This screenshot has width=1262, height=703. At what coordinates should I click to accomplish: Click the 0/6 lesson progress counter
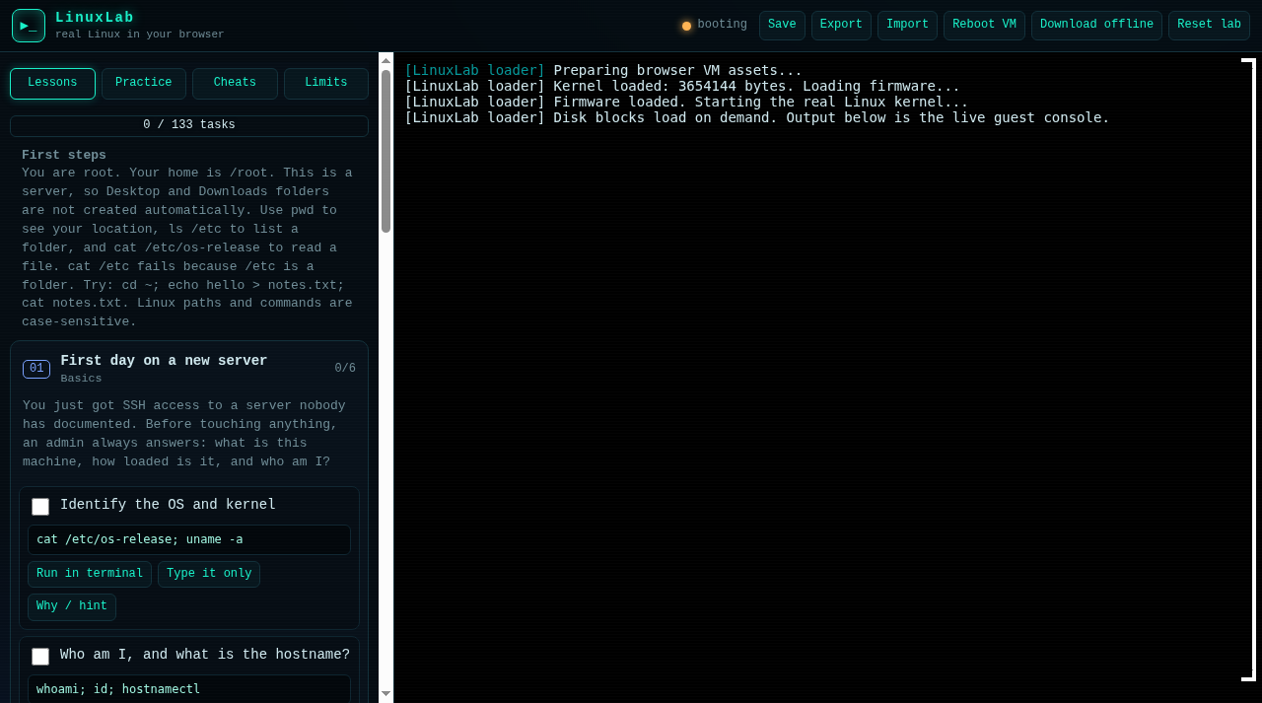point(345,369)
